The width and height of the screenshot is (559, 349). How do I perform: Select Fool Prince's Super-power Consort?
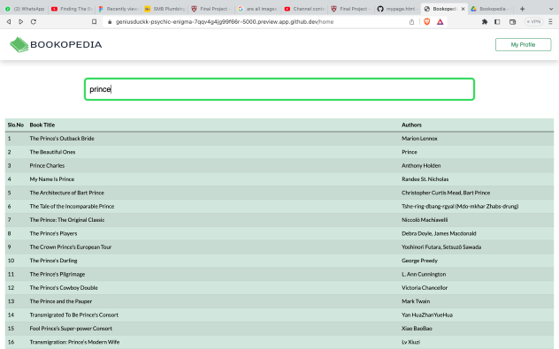tap(71, 329)
